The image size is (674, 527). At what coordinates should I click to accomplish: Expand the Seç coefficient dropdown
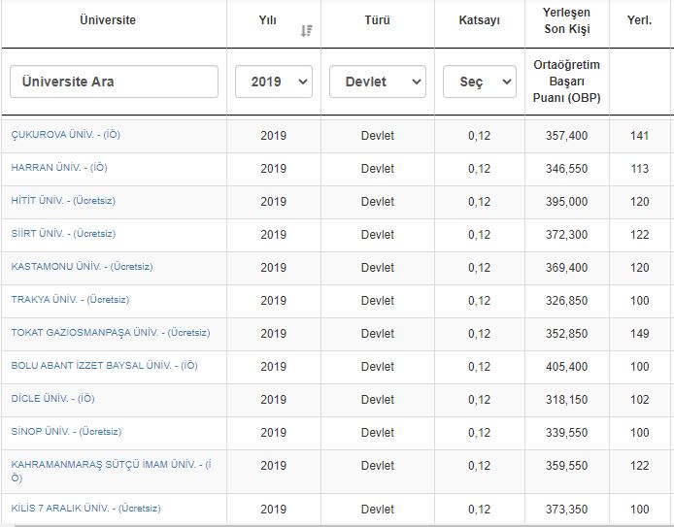pos(480,82)
